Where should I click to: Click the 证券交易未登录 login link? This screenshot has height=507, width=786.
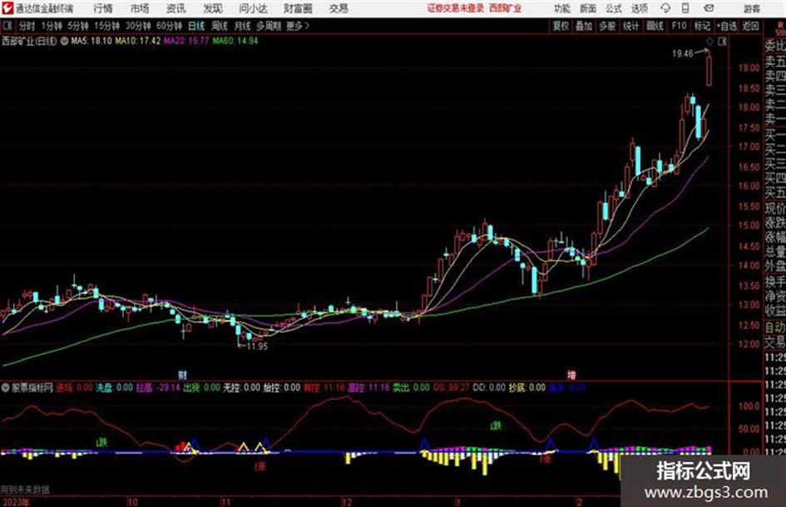pyautogui.click(x=455, y=8)
